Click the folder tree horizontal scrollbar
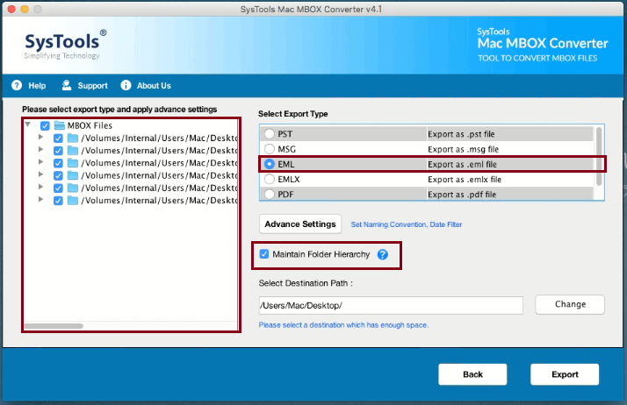 pyautogui.click(x=54, y=326)
